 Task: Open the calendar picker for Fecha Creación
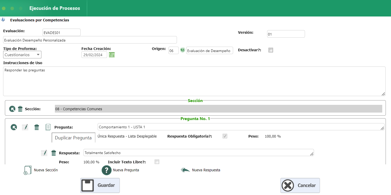(x=112, y=55)
